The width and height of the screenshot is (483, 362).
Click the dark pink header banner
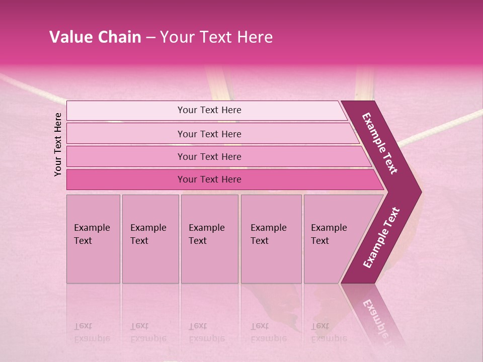[x=242, y=32]
